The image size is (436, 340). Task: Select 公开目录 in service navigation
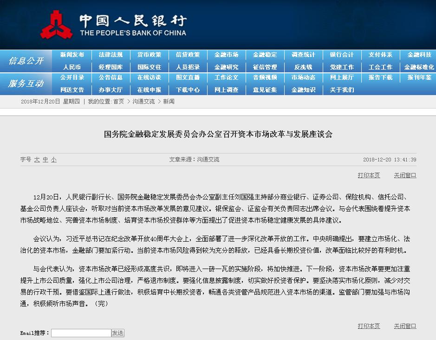click(x=72, y=77)
